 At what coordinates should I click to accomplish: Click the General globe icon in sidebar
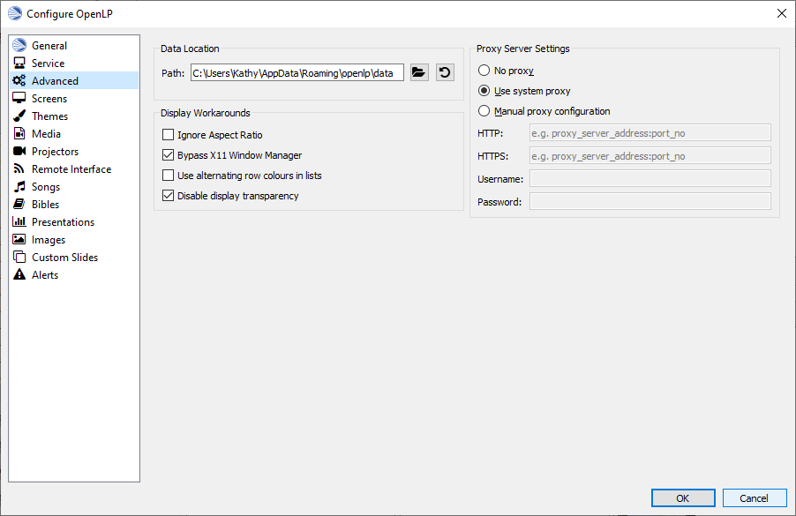[x=19, y=45]
